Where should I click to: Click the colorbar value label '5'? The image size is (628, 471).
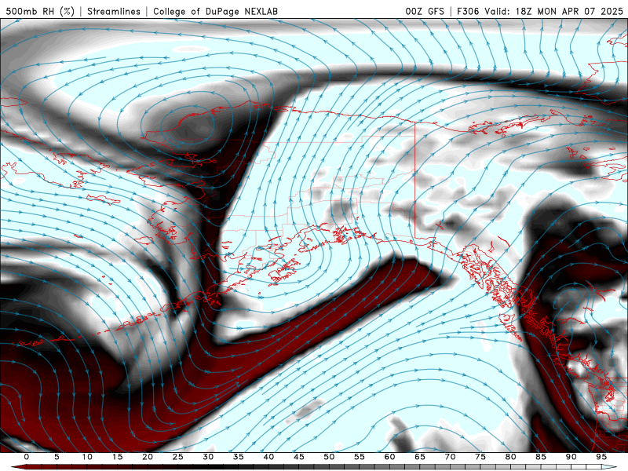[x=57, y=457]
